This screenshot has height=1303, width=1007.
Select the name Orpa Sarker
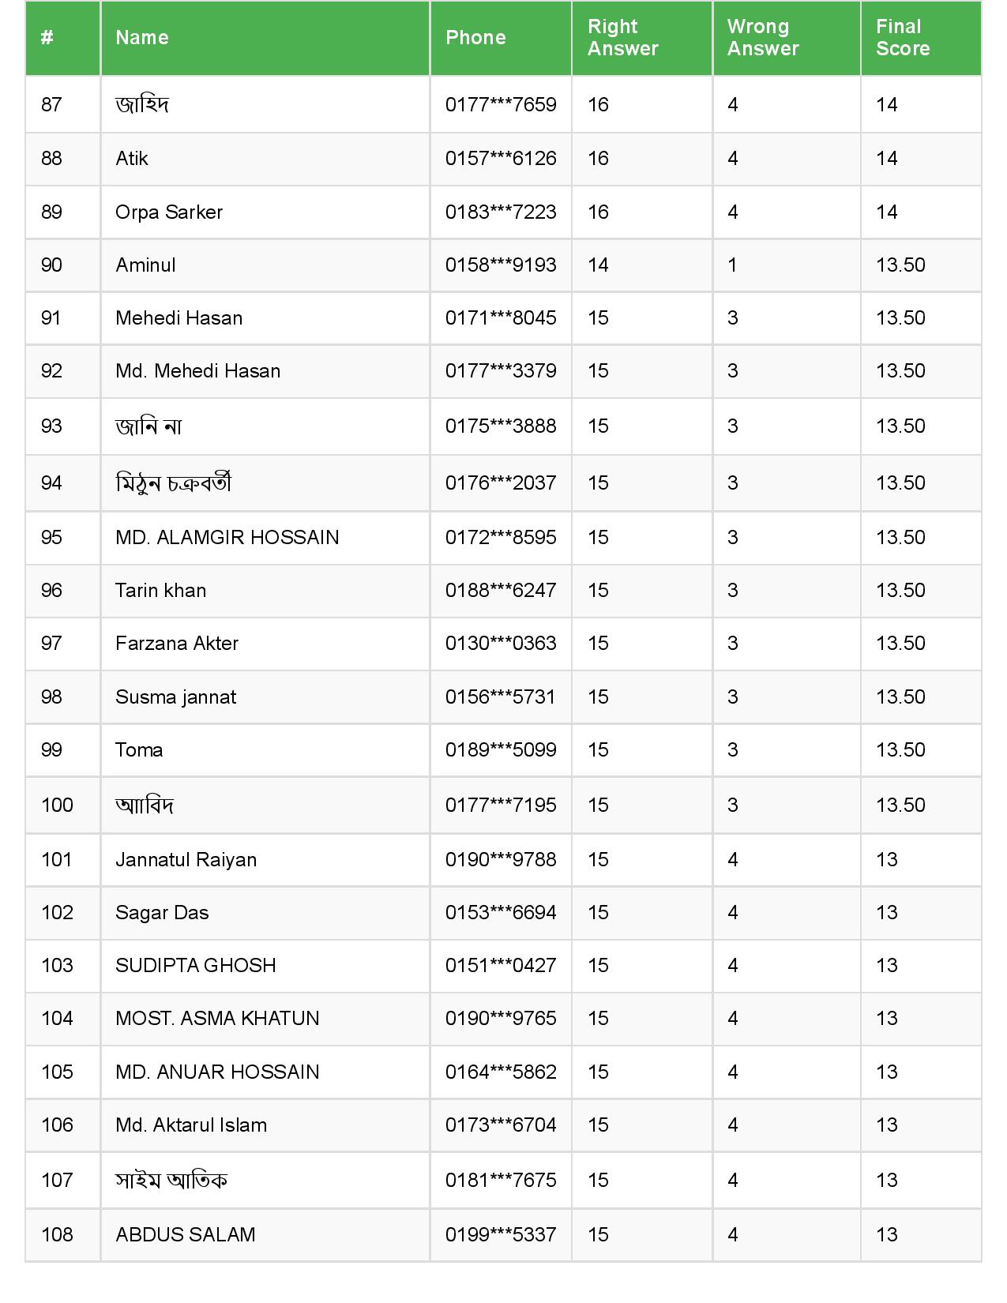[x=169, y=212]
